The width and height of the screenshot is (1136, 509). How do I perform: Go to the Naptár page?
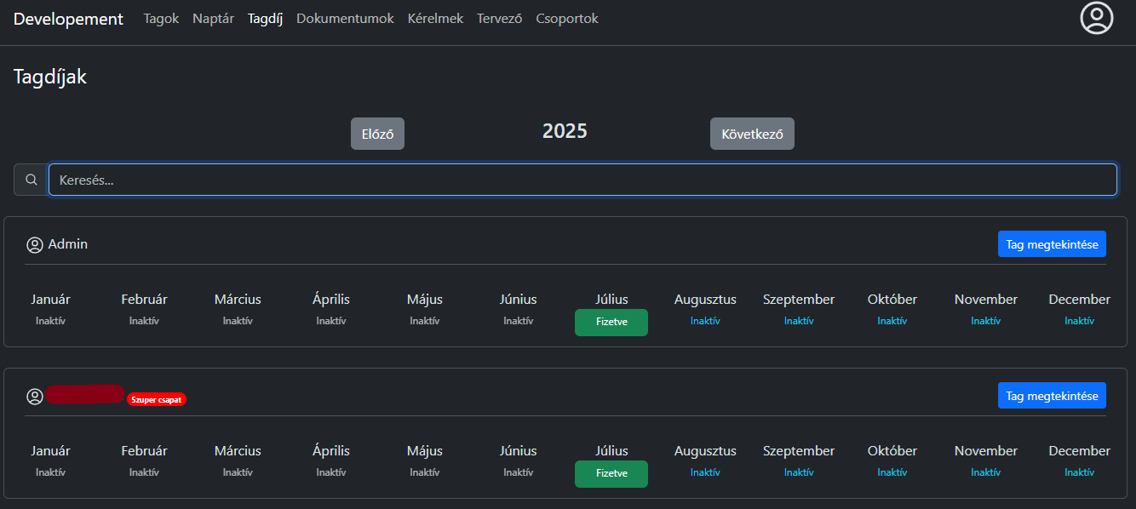pos(213,19)
